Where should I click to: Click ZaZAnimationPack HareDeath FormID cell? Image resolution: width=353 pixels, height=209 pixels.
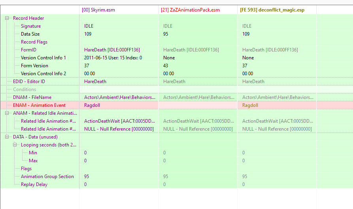pyautogui.click(x=191, y=50)
